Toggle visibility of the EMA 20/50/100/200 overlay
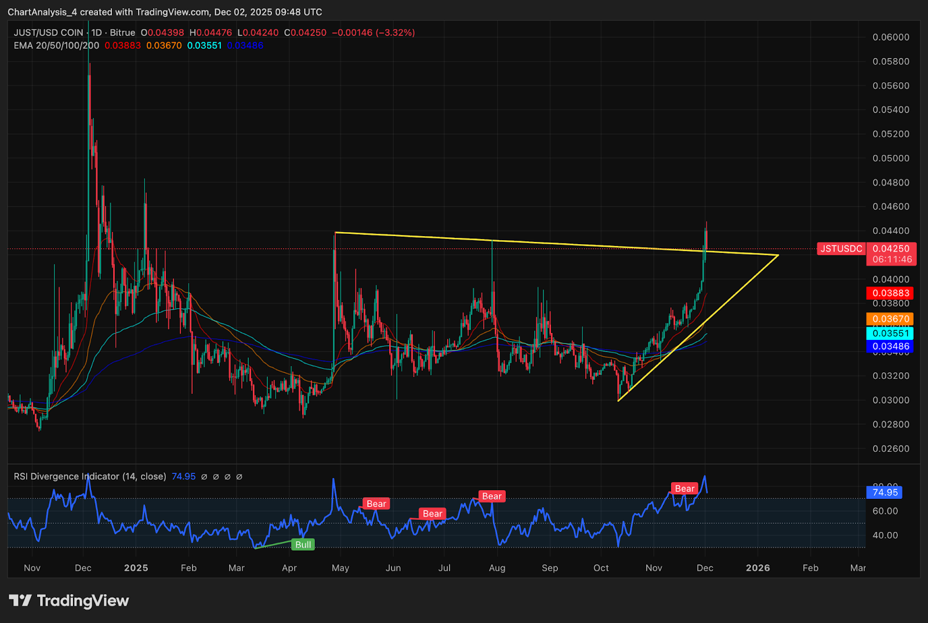The image size is (928, 623). coord(56,45)
